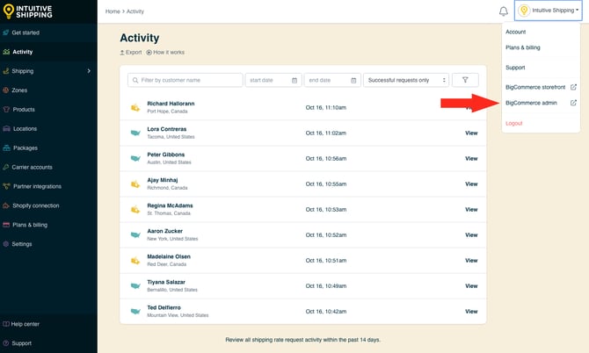Click the sidebar Support question icon
Viewport: 589px width, 353px height.
[6, 343]
